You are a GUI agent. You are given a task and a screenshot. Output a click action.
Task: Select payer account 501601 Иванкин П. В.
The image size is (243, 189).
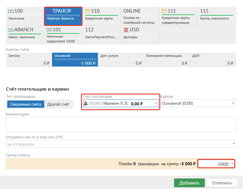[120, 103]
